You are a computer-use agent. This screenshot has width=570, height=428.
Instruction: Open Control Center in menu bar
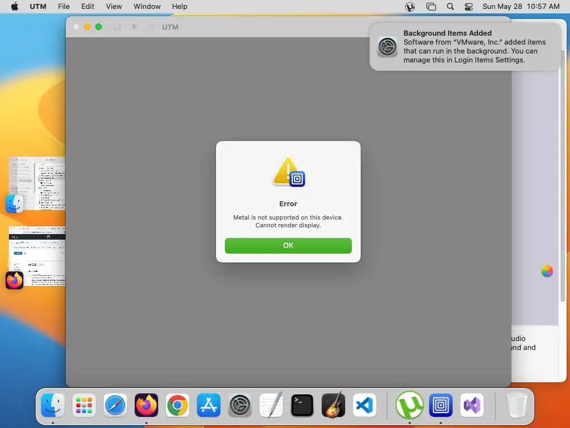pyautogui.click(x=469, y=7)
